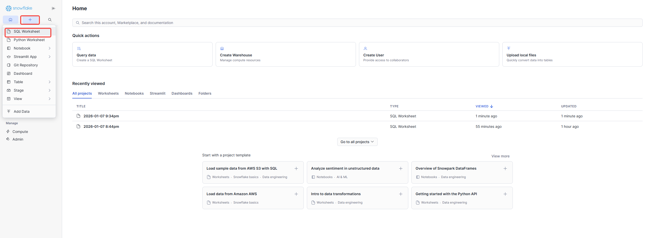Open the 2026-01-07 8:44pm worksheet
Image resolution: width=650 pixels, height=238 pixels.
point(101,127)
